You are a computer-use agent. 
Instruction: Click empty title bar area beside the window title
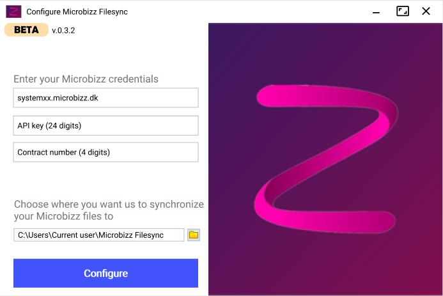tap(249, 12)
